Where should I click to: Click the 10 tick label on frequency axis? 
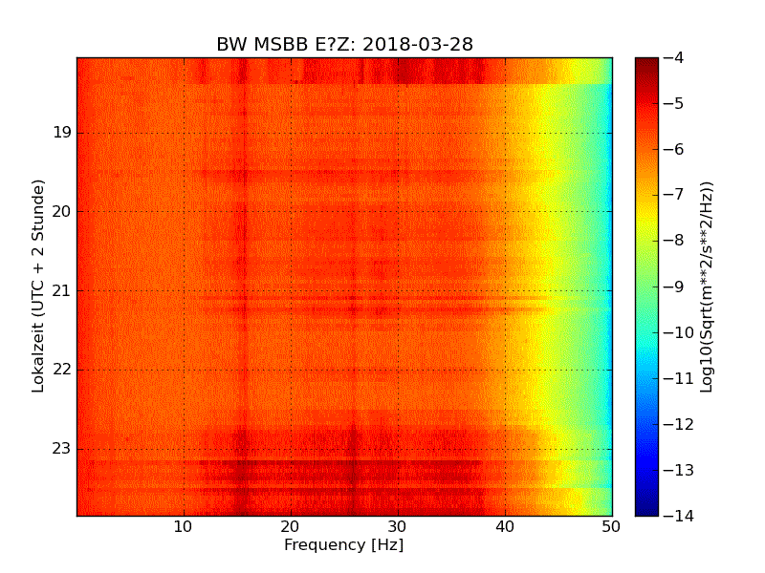[x=184, y=526]
